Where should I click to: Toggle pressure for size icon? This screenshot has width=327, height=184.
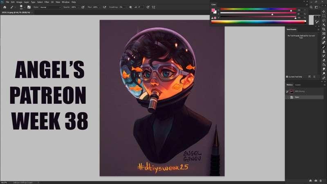[x=148, y=7]
